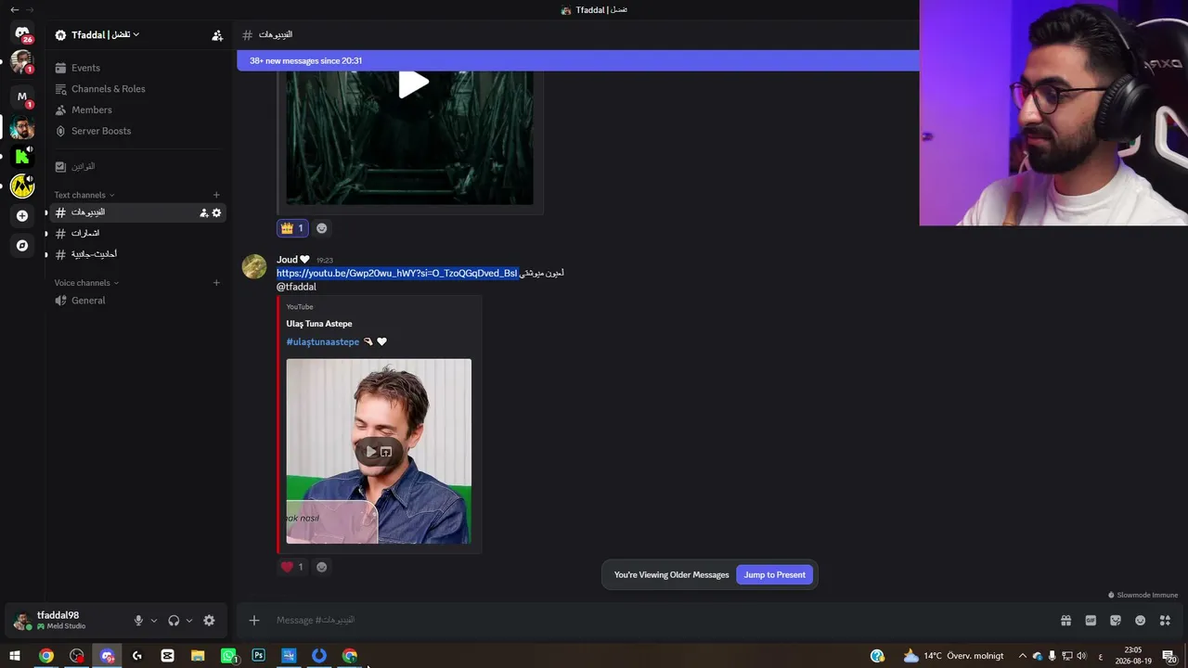Create a channel in Voice channels

pos(216,283)
